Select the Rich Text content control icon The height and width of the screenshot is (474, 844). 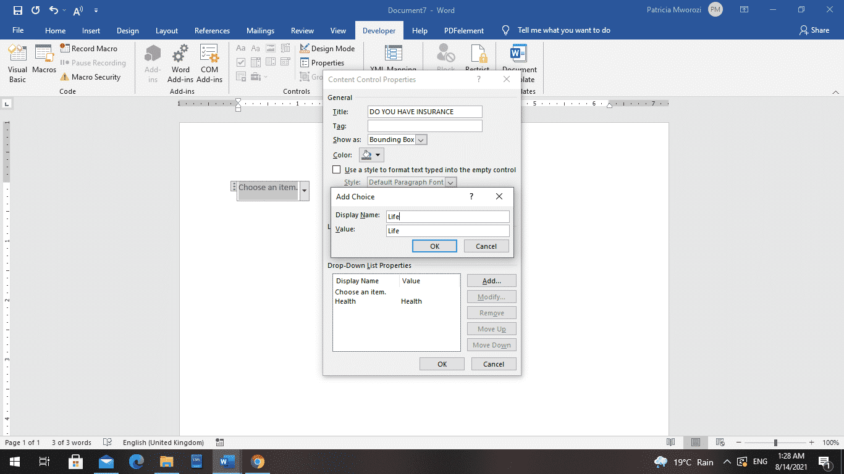click(x=240, y=48)
